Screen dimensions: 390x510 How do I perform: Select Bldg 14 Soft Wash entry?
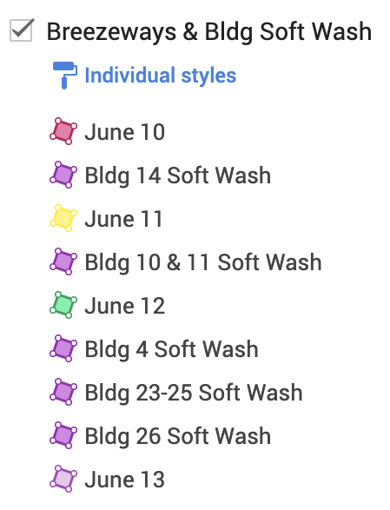click(177, 176)
